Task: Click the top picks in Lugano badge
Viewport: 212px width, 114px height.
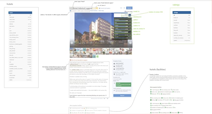Action: click(x=79, y=60)
